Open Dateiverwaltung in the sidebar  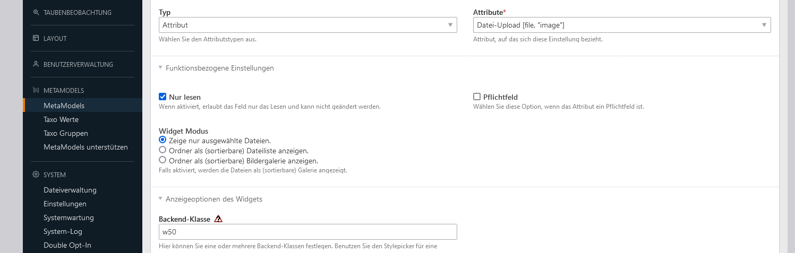point(70,190)
